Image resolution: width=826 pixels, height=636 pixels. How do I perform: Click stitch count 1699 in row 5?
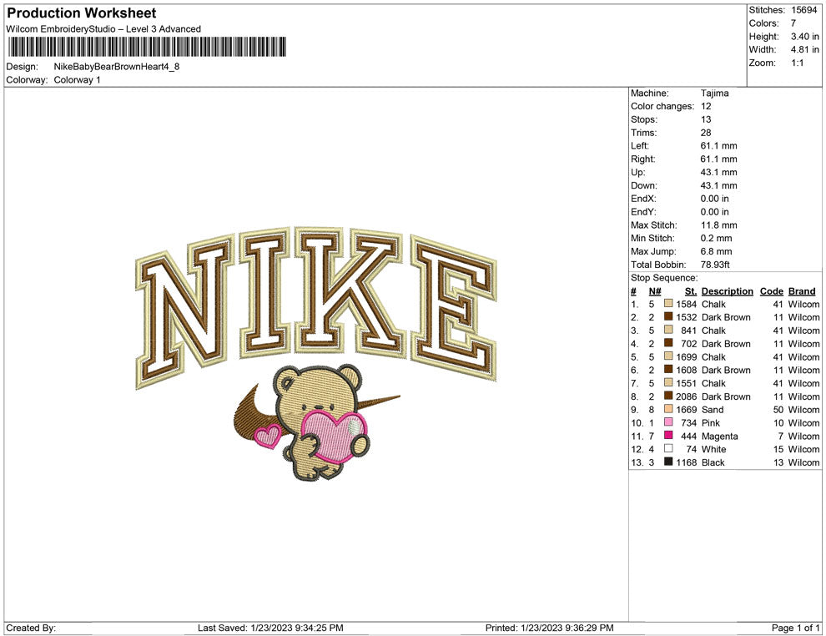pyautogui.click(x=687, y=356)
